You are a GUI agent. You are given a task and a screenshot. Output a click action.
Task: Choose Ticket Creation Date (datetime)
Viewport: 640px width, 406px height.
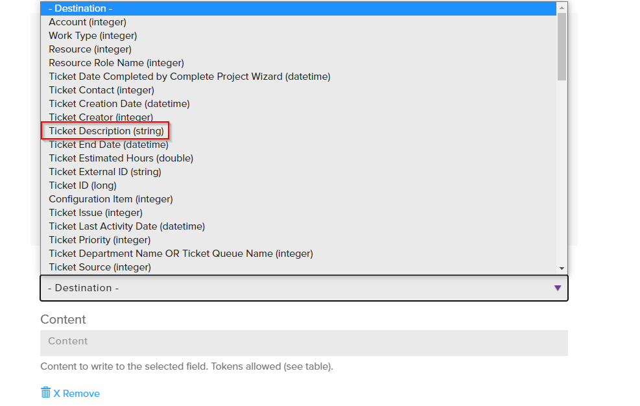pyautogui.click(x=119, y=104)
